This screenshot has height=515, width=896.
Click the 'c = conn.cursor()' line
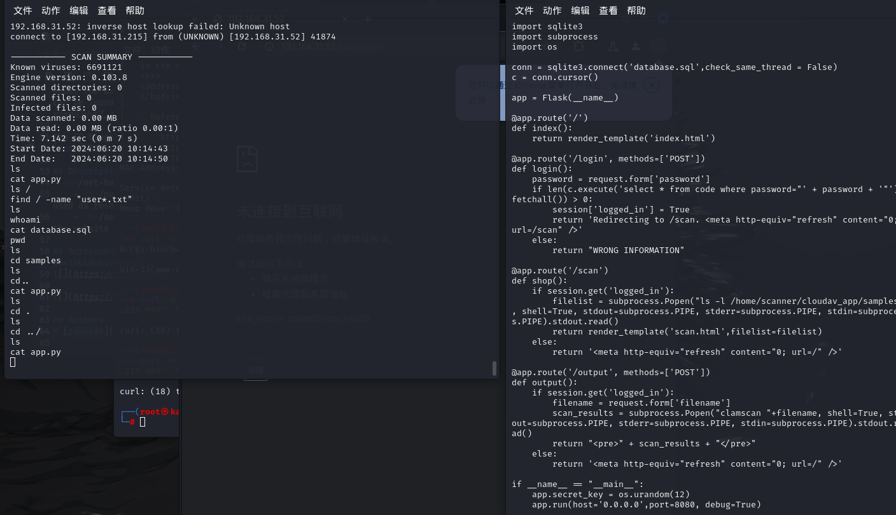pyautogui.click(x=555, y=78)
